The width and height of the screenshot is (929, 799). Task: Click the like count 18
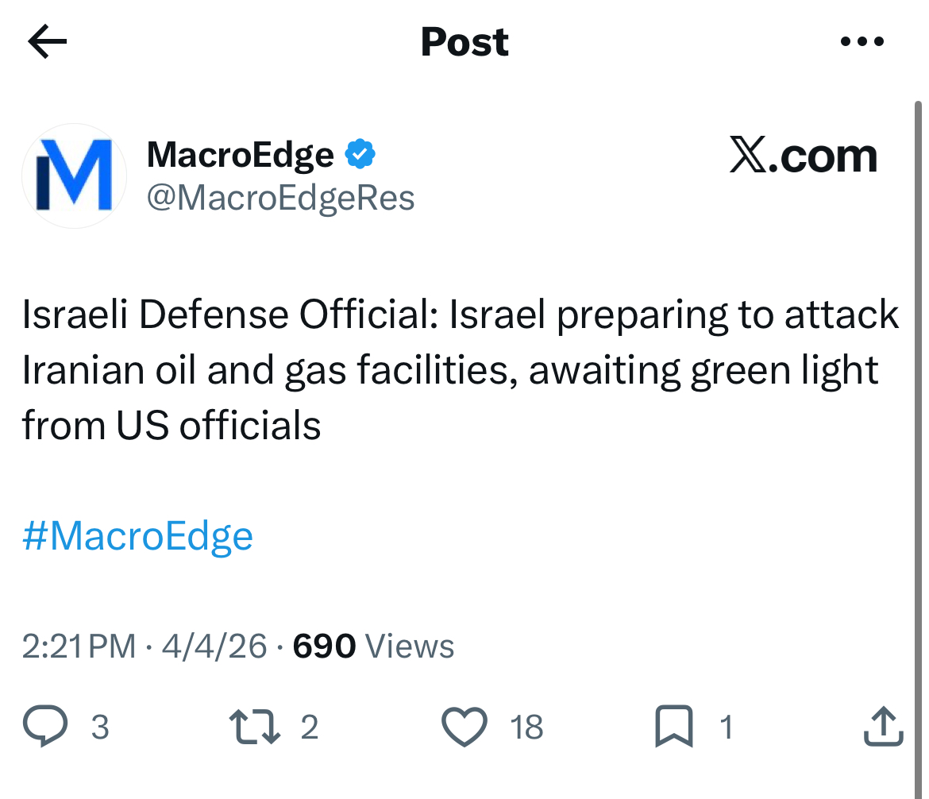(526, 727)
